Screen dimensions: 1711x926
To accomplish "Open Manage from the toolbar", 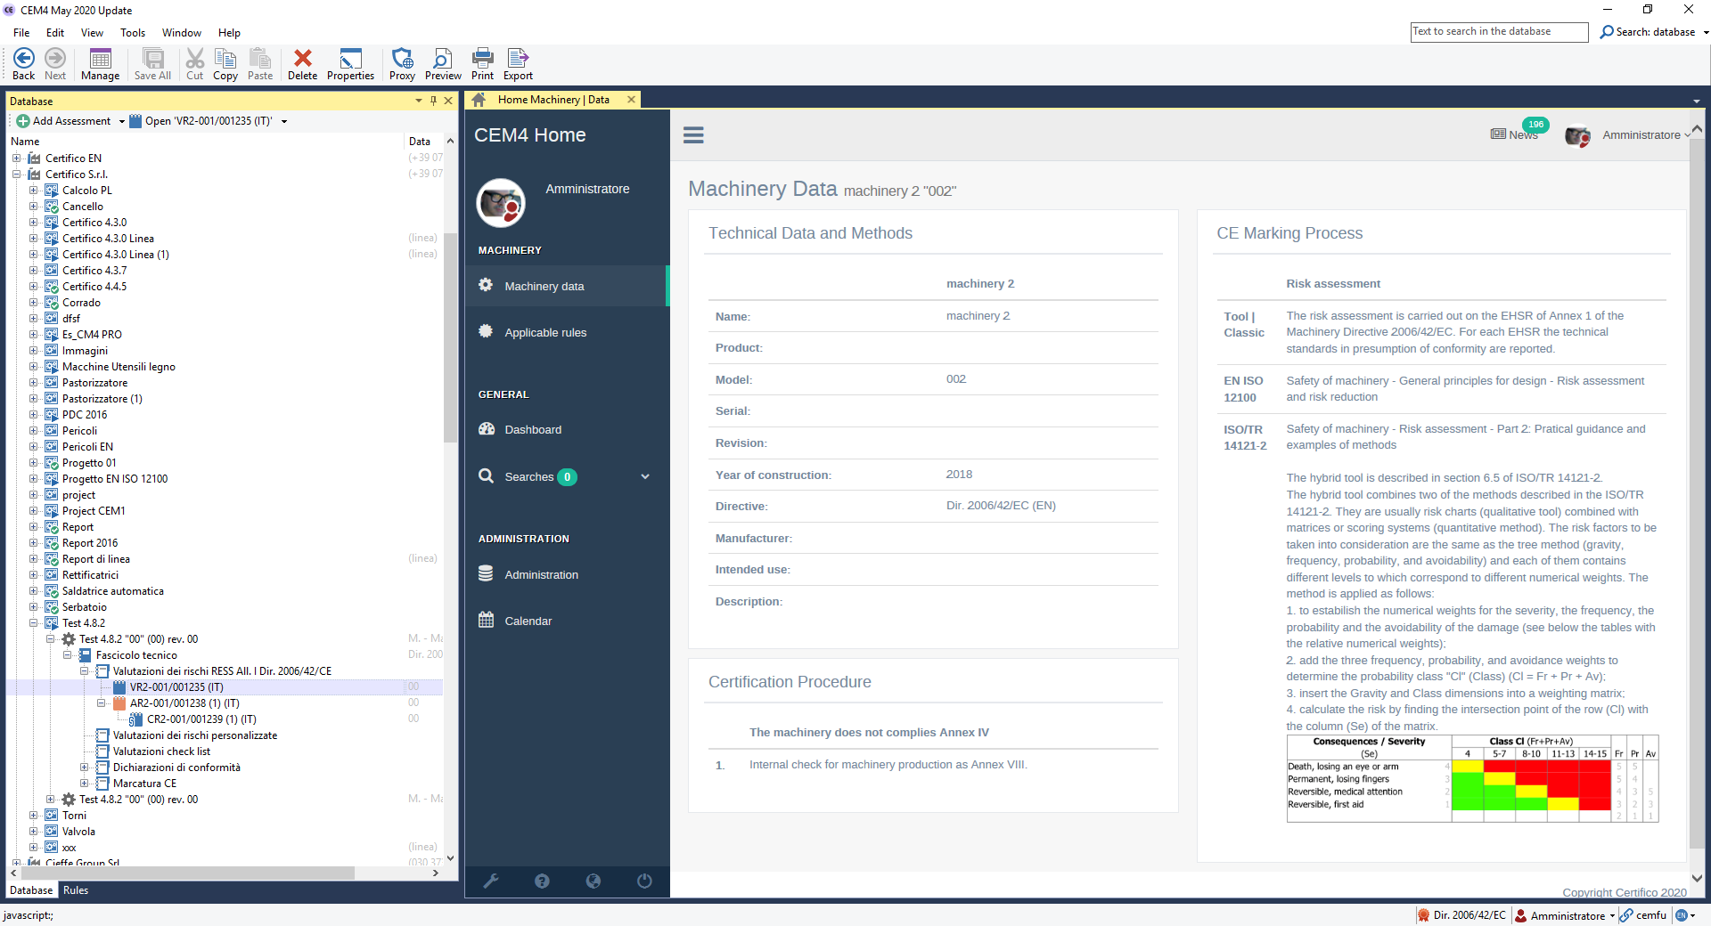I will pyautogui.click(x=100, y=64).
